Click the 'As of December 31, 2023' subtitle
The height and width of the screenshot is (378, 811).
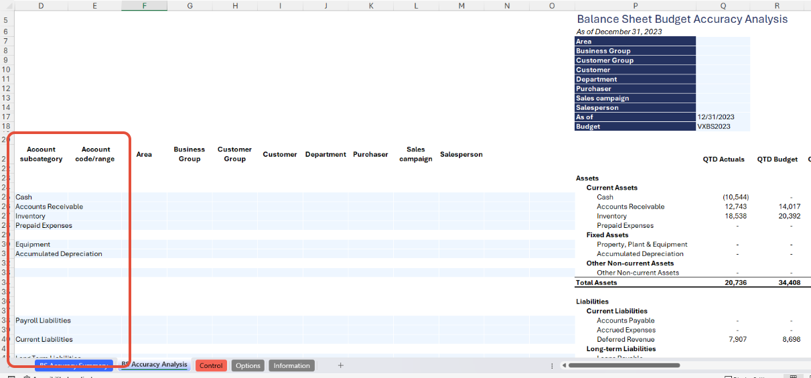point(619,31)
